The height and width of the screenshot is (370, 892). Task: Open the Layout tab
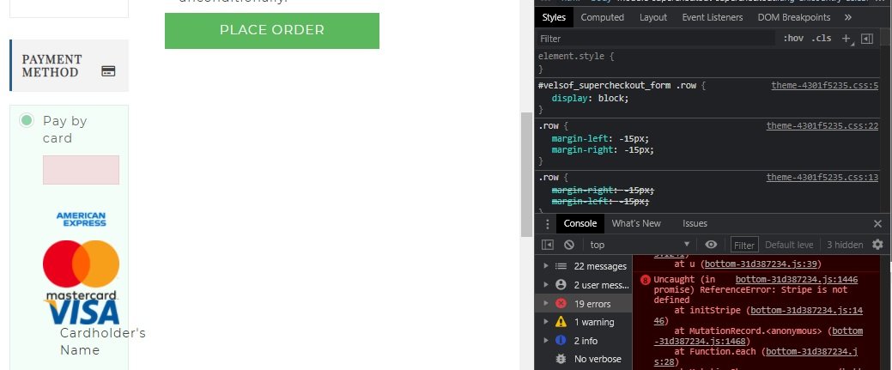coord(652,18)
